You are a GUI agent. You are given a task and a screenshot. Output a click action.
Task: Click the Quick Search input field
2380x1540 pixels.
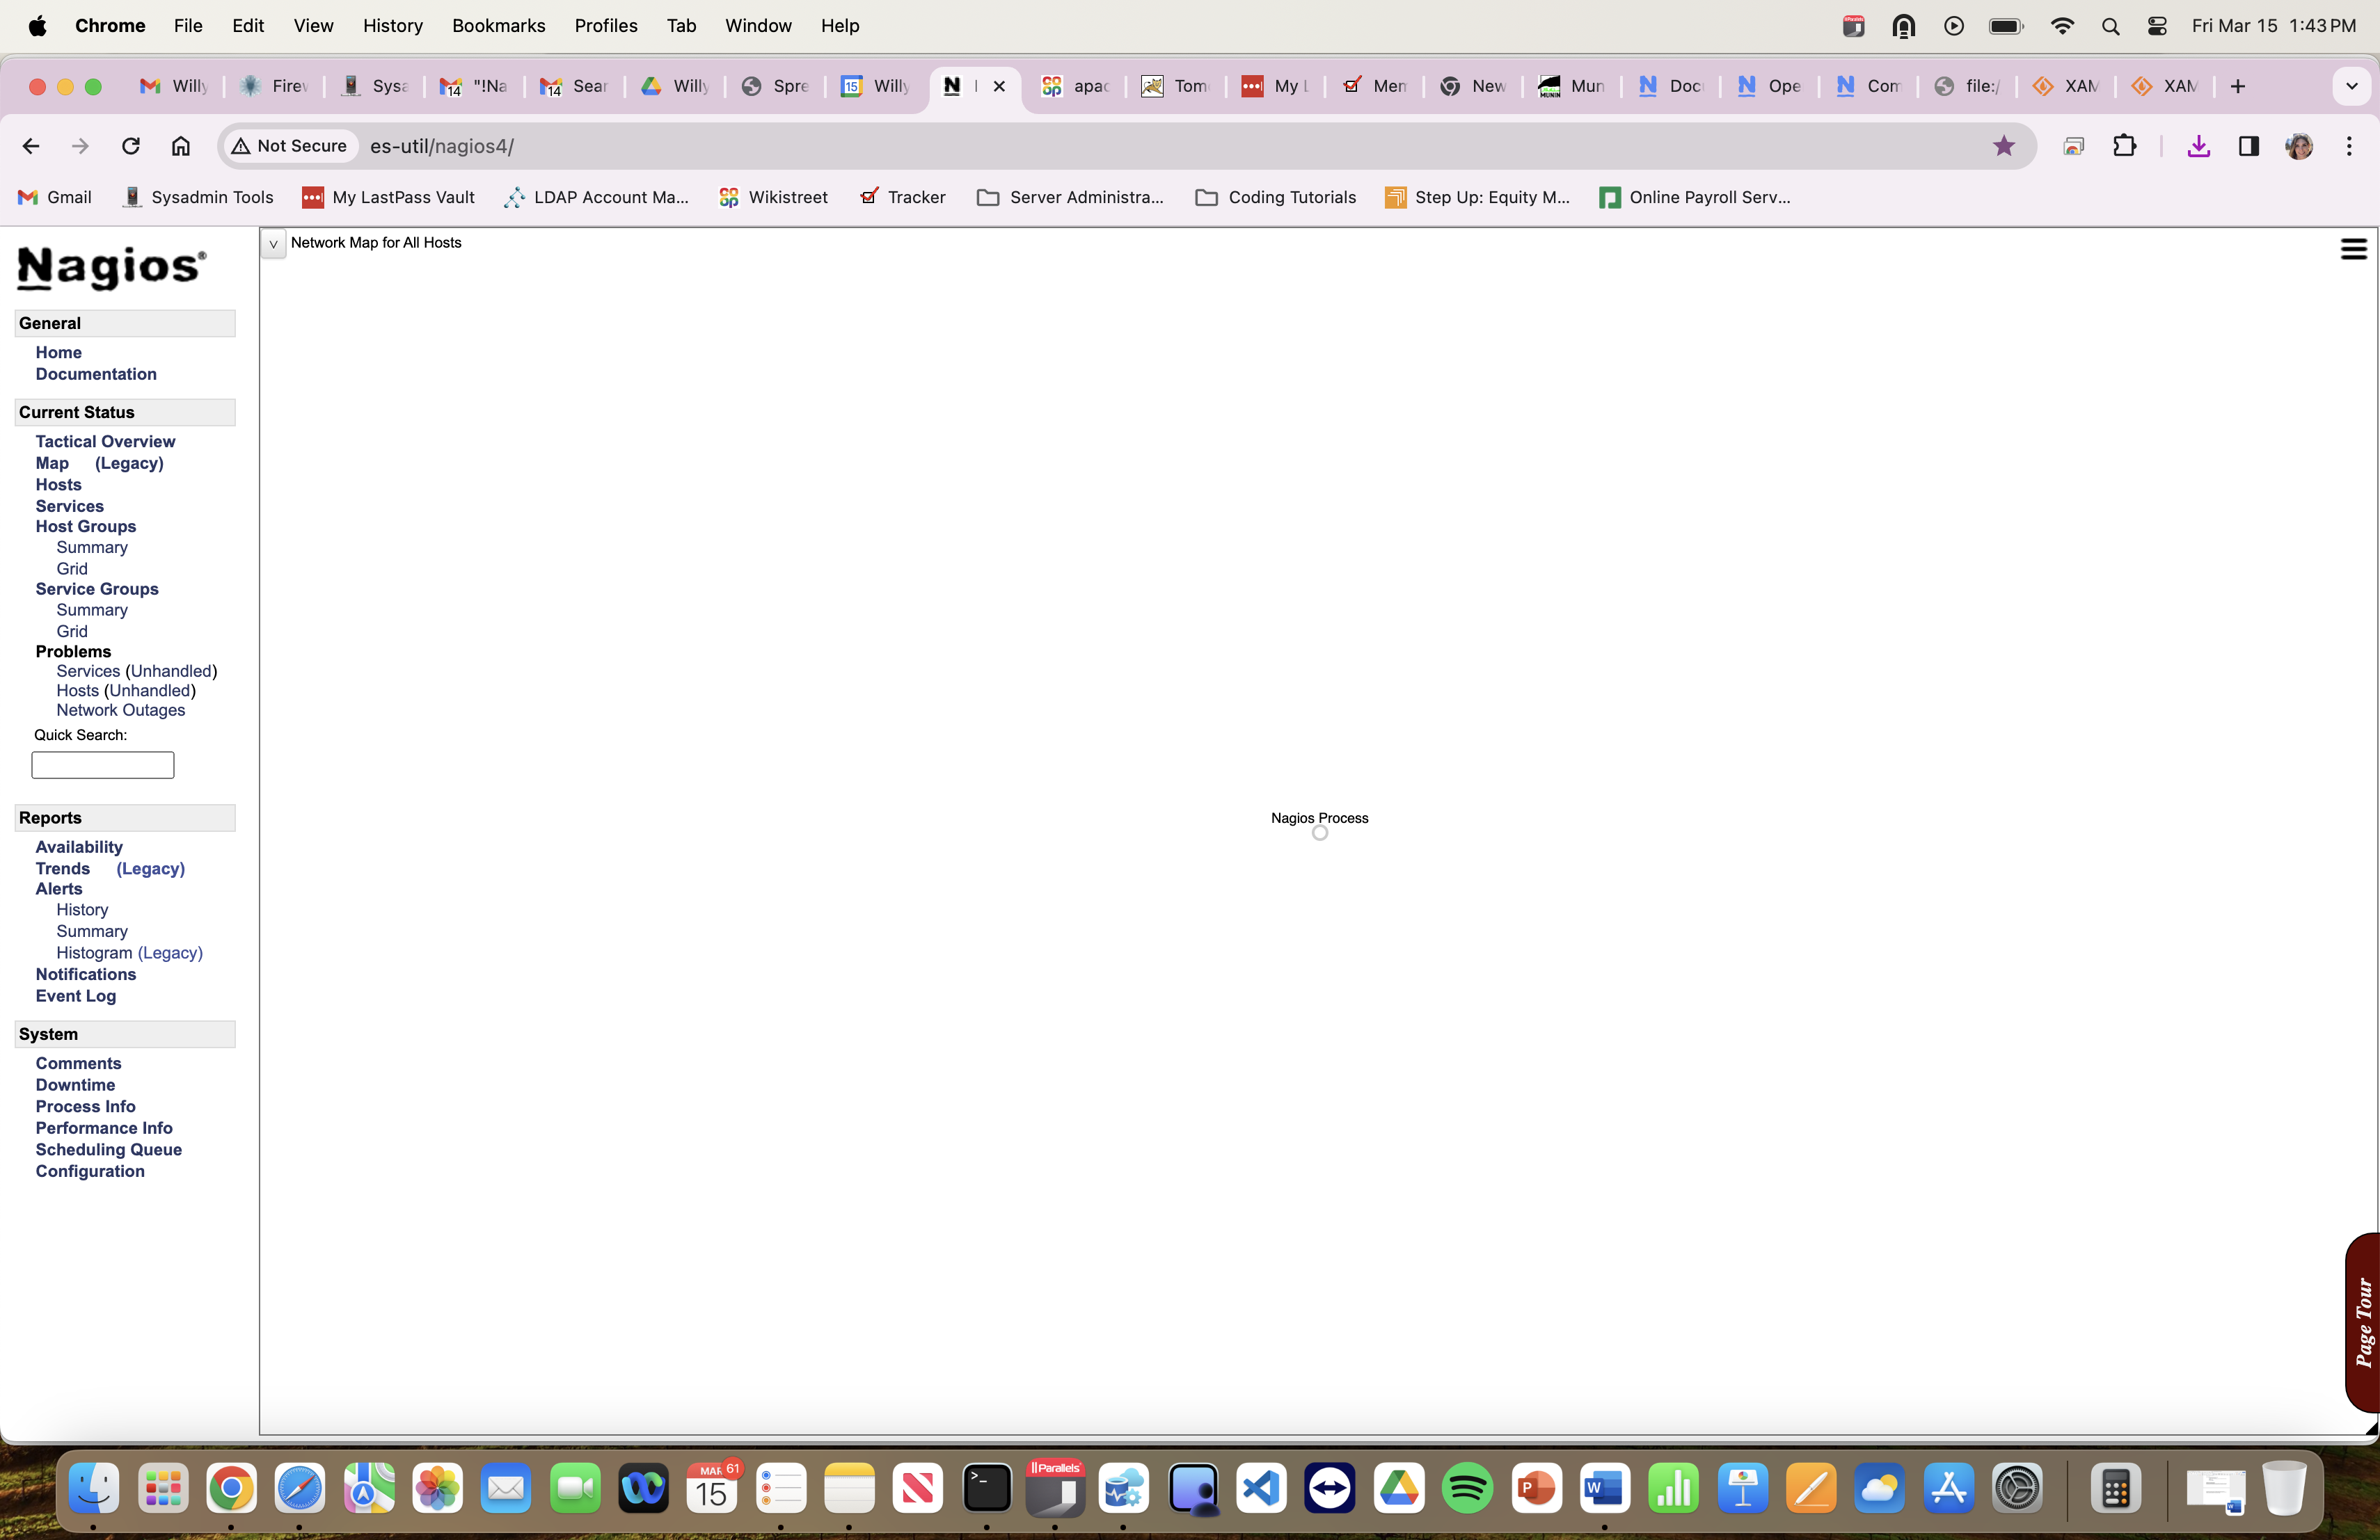click(x=103, y=764)
